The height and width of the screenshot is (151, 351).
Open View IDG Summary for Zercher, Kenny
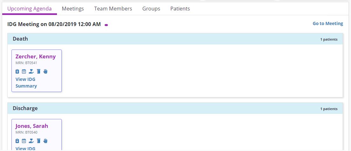26,82
